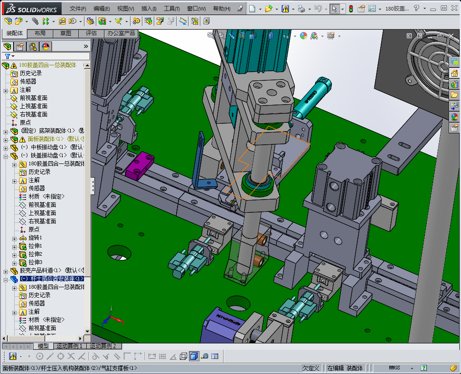Open the 工具(T) menu
Image resolution: width=461 pixels, height=374 pixels.
[172, 9]
